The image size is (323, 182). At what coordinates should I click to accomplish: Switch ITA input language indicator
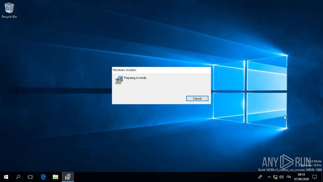(289, 177)
